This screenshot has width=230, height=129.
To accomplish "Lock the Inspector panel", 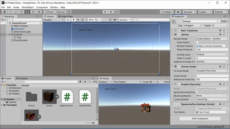I will (224, 16).
